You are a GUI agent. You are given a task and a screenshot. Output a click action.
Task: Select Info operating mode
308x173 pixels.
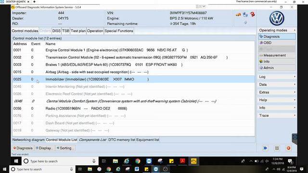pos(277,62)
